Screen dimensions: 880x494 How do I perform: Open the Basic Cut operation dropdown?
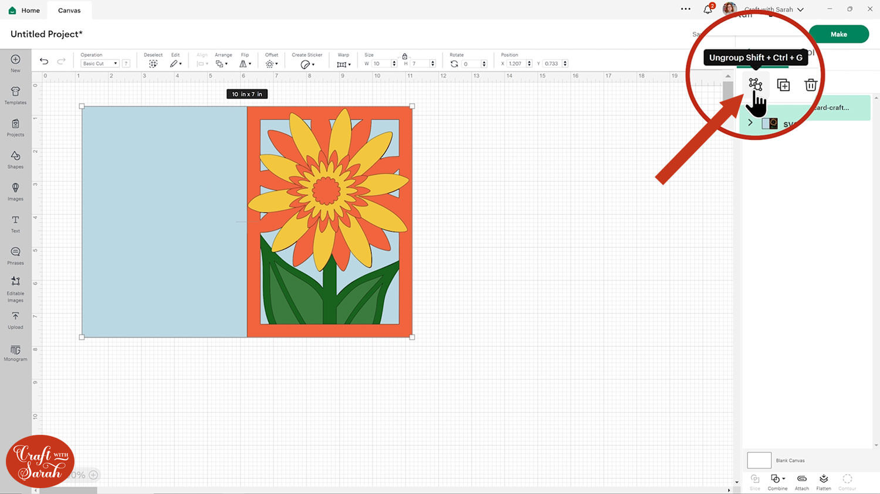[100, 63]
